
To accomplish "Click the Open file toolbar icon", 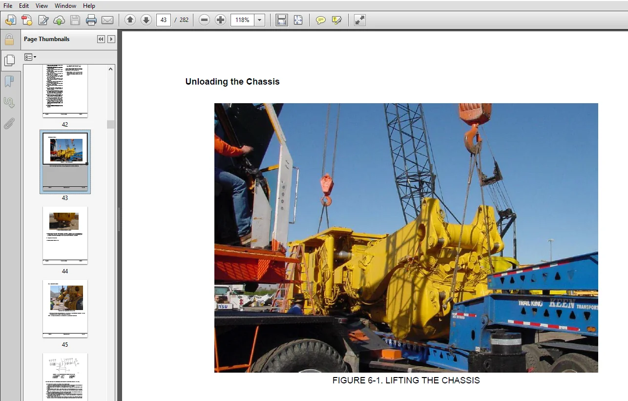I will (x=11, y=20).
